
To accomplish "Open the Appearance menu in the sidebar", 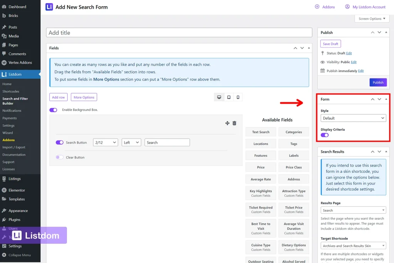I will (x=18, y=210).
